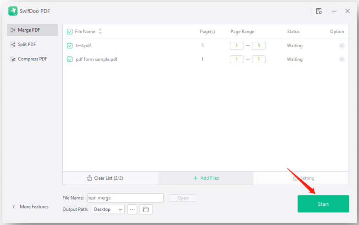Select the pdf form sample.pdf file name

tap(96, 60)
